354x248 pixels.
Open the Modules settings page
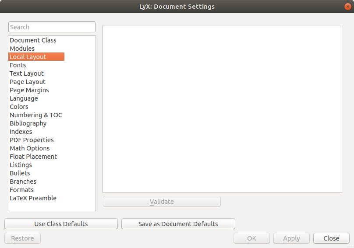pyautogui.click(x=22, y=49)
